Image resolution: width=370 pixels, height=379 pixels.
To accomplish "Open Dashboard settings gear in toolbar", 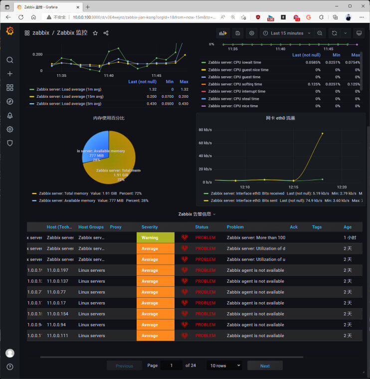I will click(x=252, y=33).
